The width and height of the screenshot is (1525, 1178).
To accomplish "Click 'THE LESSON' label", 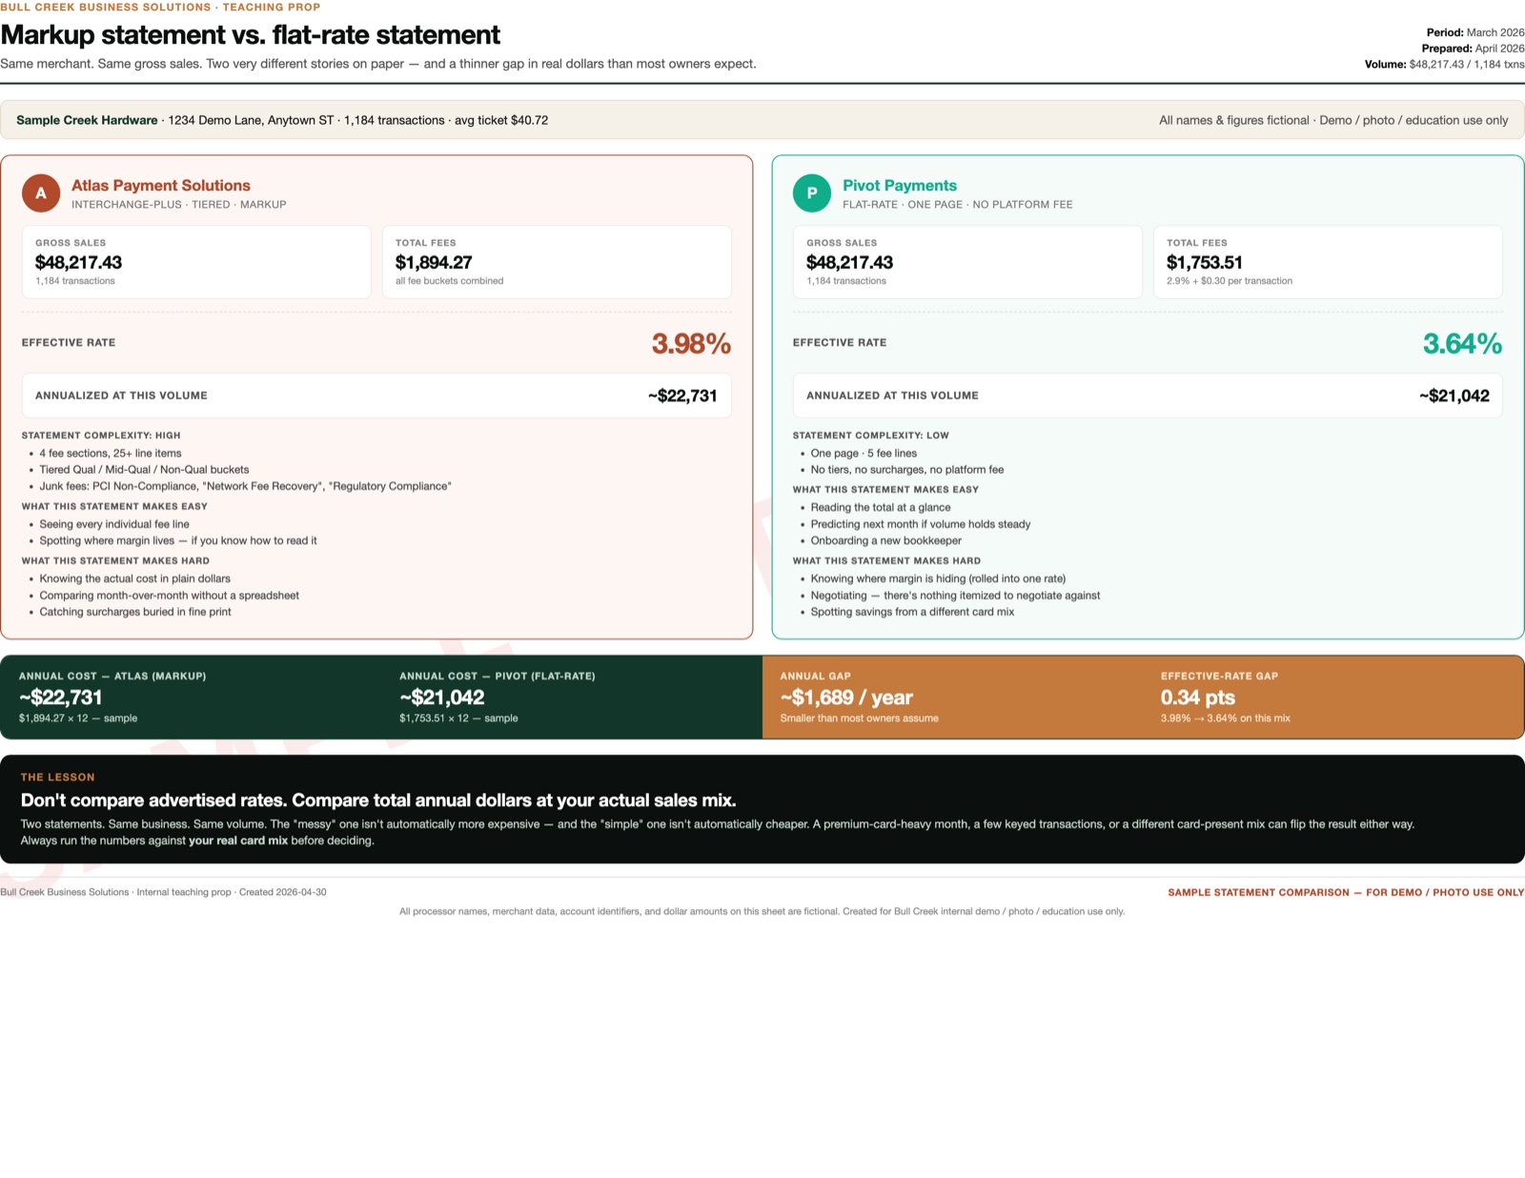I will click(57, 778).
